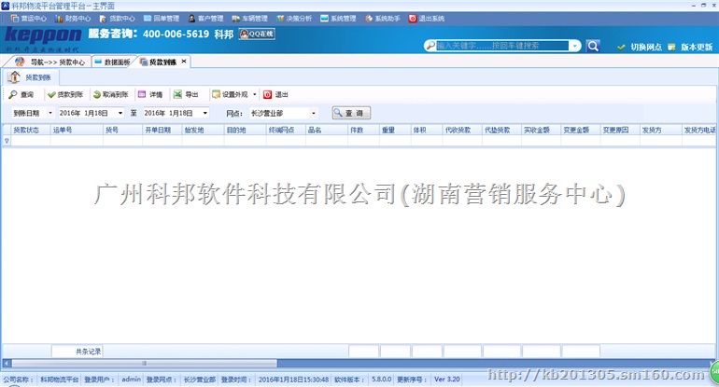Image resolution: width=719 pixels, height=387 pixels.
Task: Click the 品名 column header
Action: (x=327, y=130)
